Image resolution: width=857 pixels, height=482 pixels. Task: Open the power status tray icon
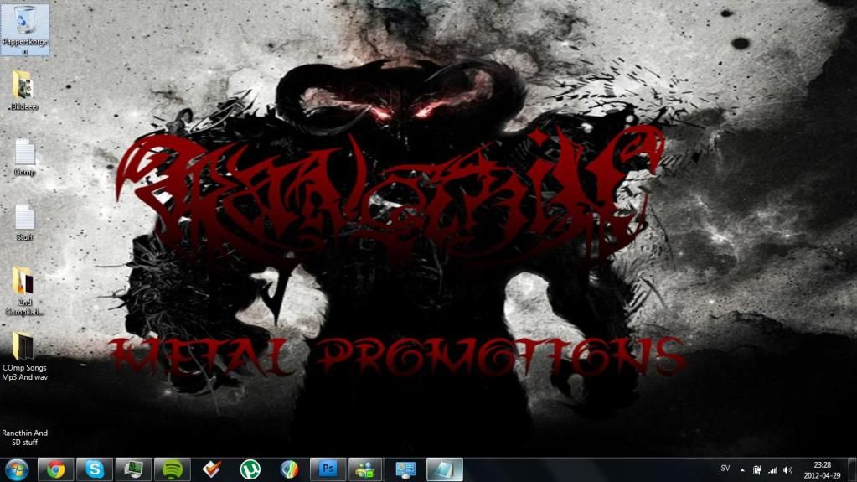tap(757, 470)
